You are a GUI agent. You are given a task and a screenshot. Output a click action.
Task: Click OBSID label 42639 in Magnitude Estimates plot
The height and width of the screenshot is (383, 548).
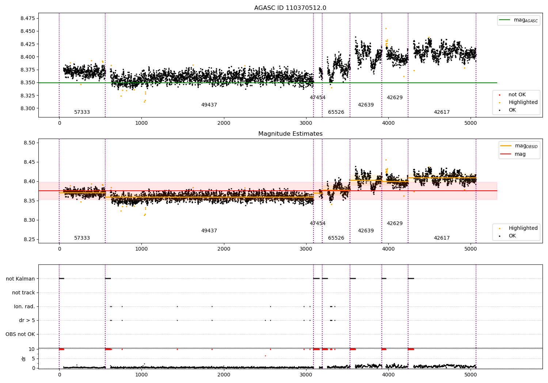point(366,231)
